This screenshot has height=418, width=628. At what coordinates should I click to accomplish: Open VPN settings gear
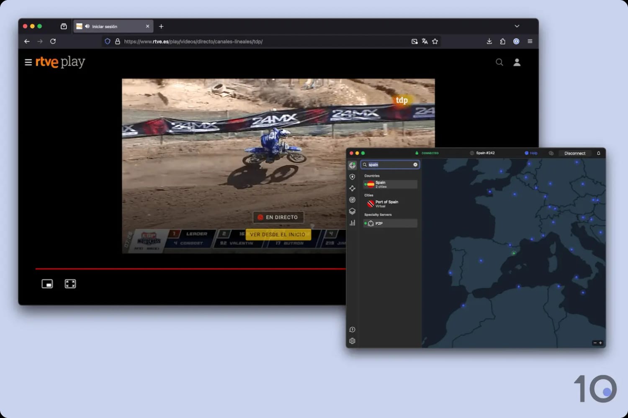[x=352, y=341]
